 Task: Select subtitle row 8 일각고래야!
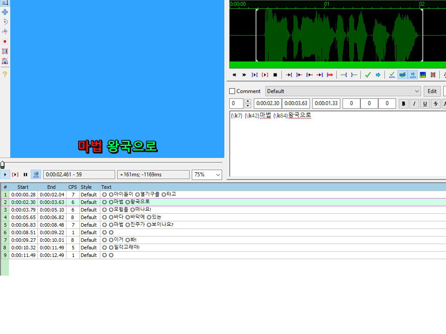(223, 247)
